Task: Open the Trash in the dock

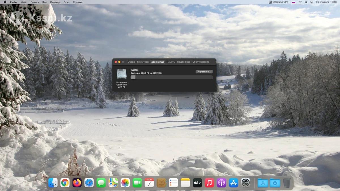Action: click(x=287, y=183)
